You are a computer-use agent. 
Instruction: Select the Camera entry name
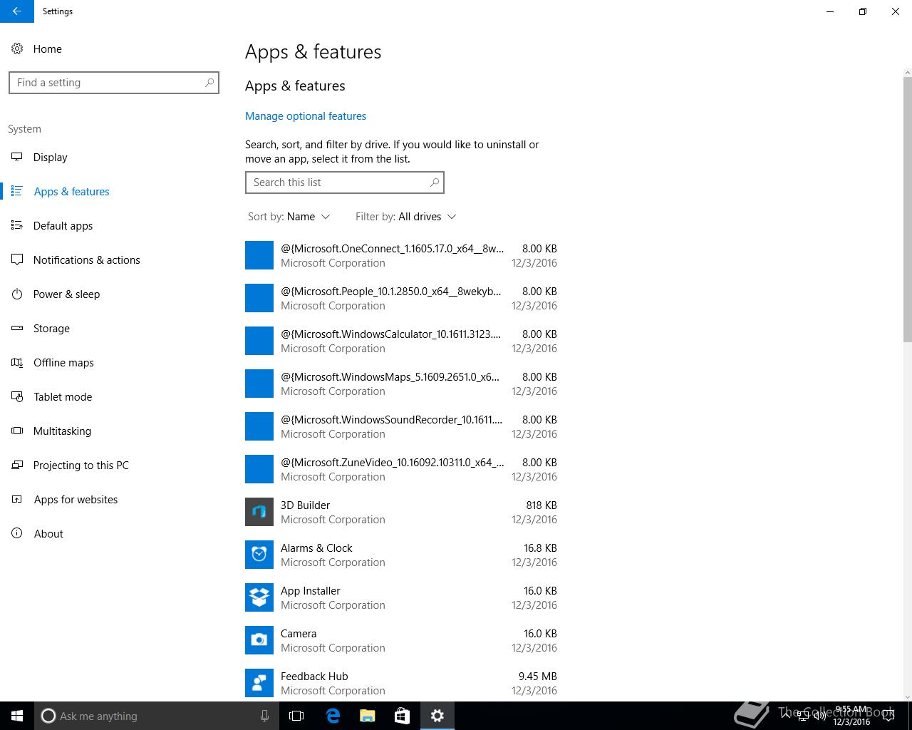(299, 634)
